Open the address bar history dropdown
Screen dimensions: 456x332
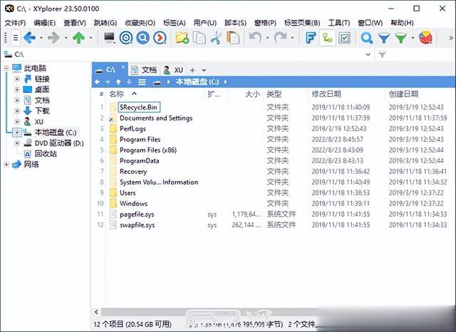[x=368, y=54]
